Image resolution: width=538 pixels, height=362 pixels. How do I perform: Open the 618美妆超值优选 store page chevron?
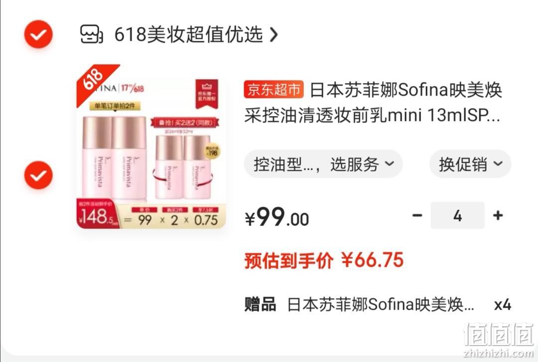(x=273, y=34)
